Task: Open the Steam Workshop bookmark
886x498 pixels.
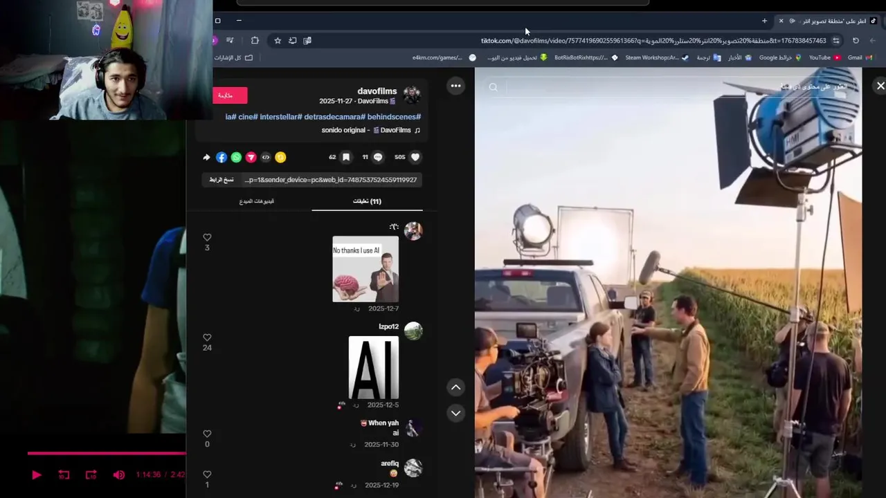Action: click(x=656, y=57)
